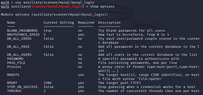This screenshot has width=203, height=95.
Task: Select the RPORT value 3306
Action: tap(48, 83)
